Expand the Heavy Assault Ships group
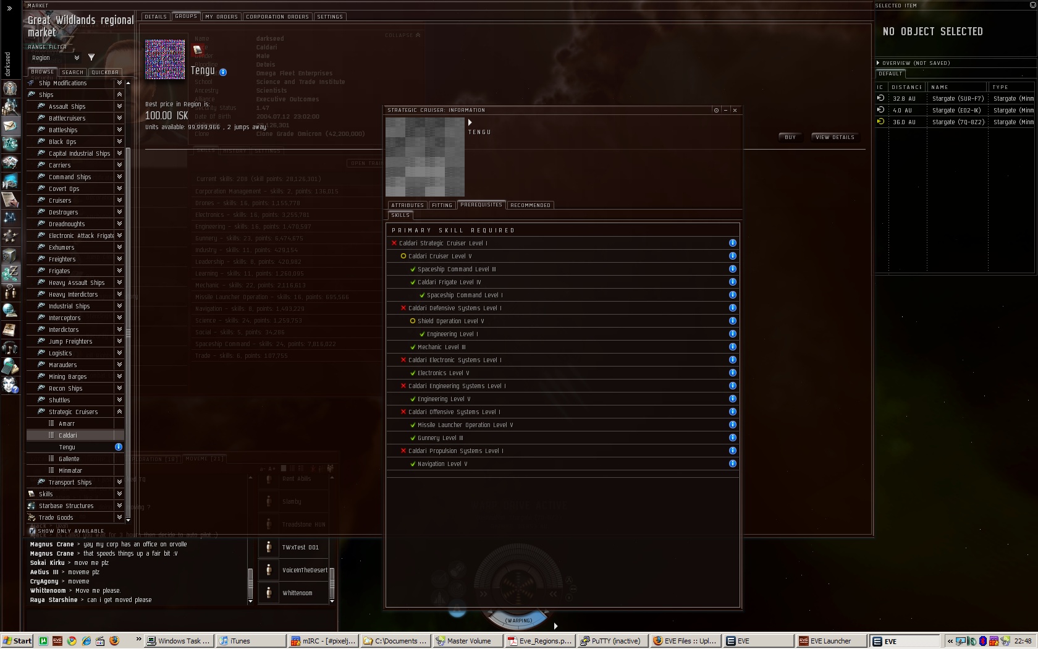 (x=119, y=282)
